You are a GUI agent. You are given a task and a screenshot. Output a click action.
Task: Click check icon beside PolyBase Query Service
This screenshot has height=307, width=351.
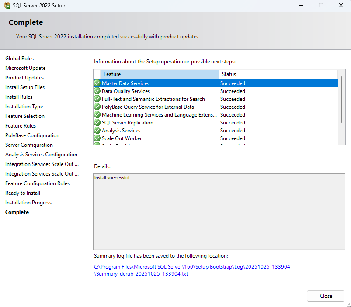pos(97,107)
